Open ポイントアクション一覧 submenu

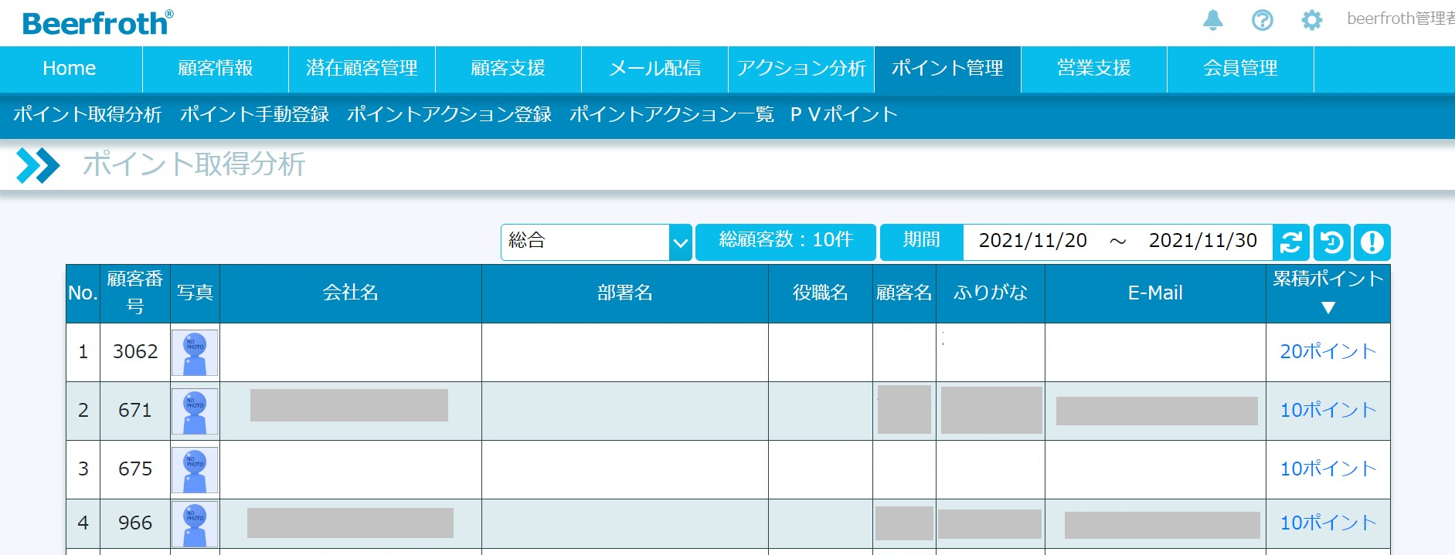671,114
